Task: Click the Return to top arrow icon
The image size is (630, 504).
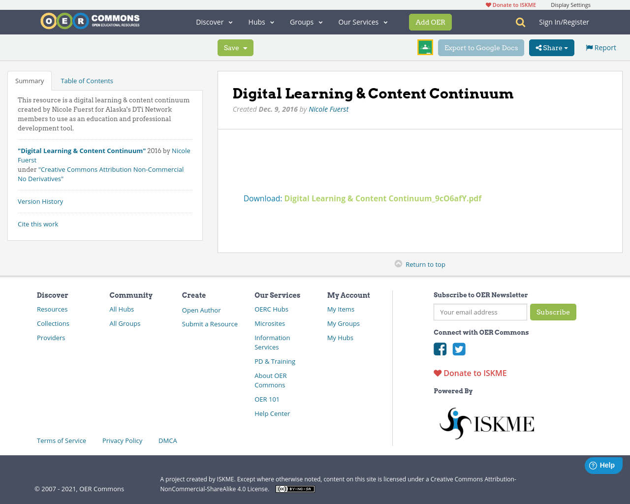Action: 399,264
